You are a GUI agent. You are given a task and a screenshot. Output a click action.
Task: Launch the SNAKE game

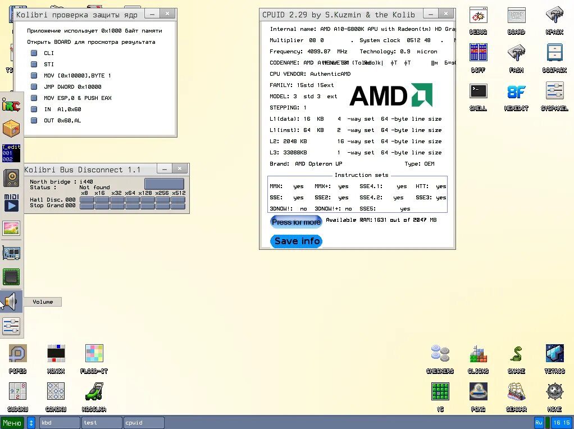(x=516, y=354)
